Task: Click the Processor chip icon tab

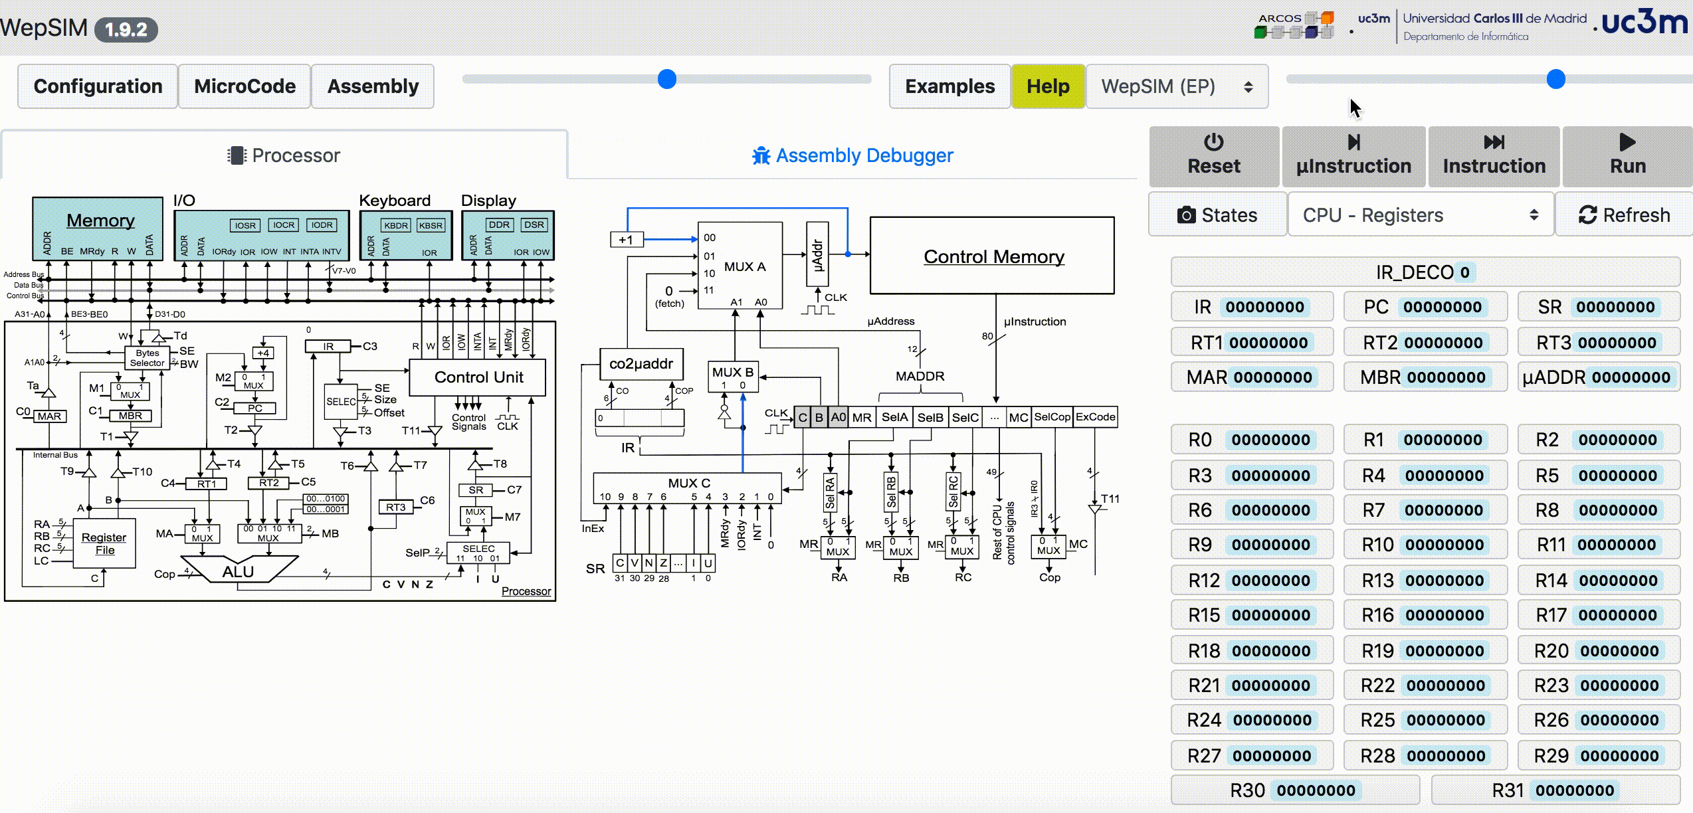Action: [x=236, y=155]
